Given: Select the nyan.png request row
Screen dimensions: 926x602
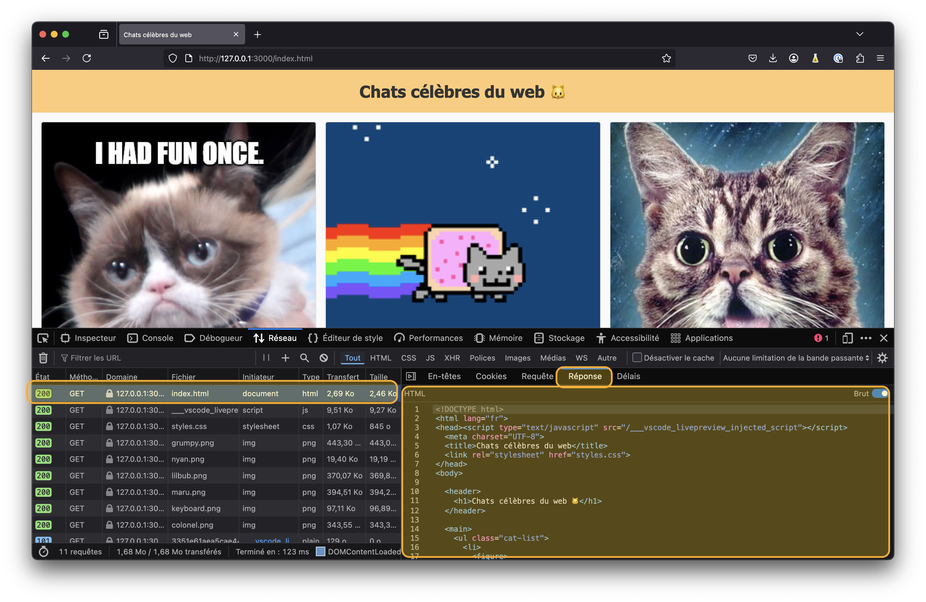Looking at the screenshot, I should click(x=216, y=459).
